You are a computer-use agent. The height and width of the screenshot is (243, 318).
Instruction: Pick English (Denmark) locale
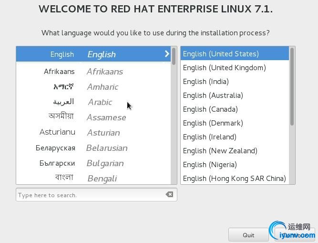[x=235, y=123]
